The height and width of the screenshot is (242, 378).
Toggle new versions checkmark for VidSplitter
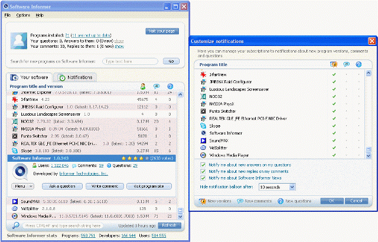pyautogui.click(x=334, y=148)
